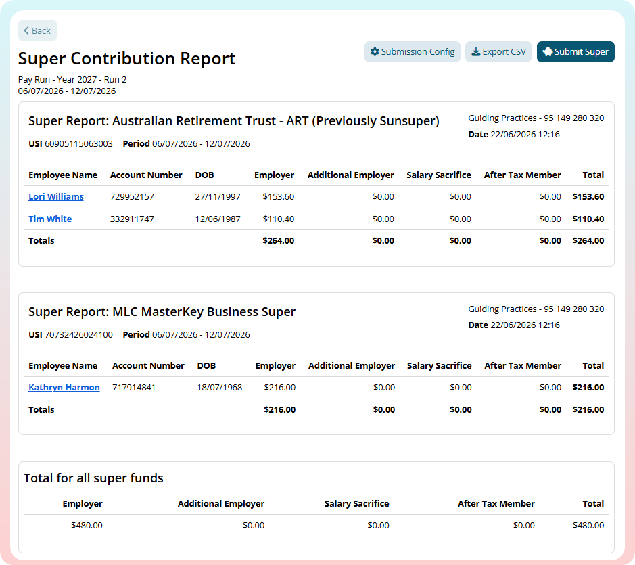Submit Super contributions
Image resolution: width=635 pixels, height=565 pixels.
tap(575, 52)
